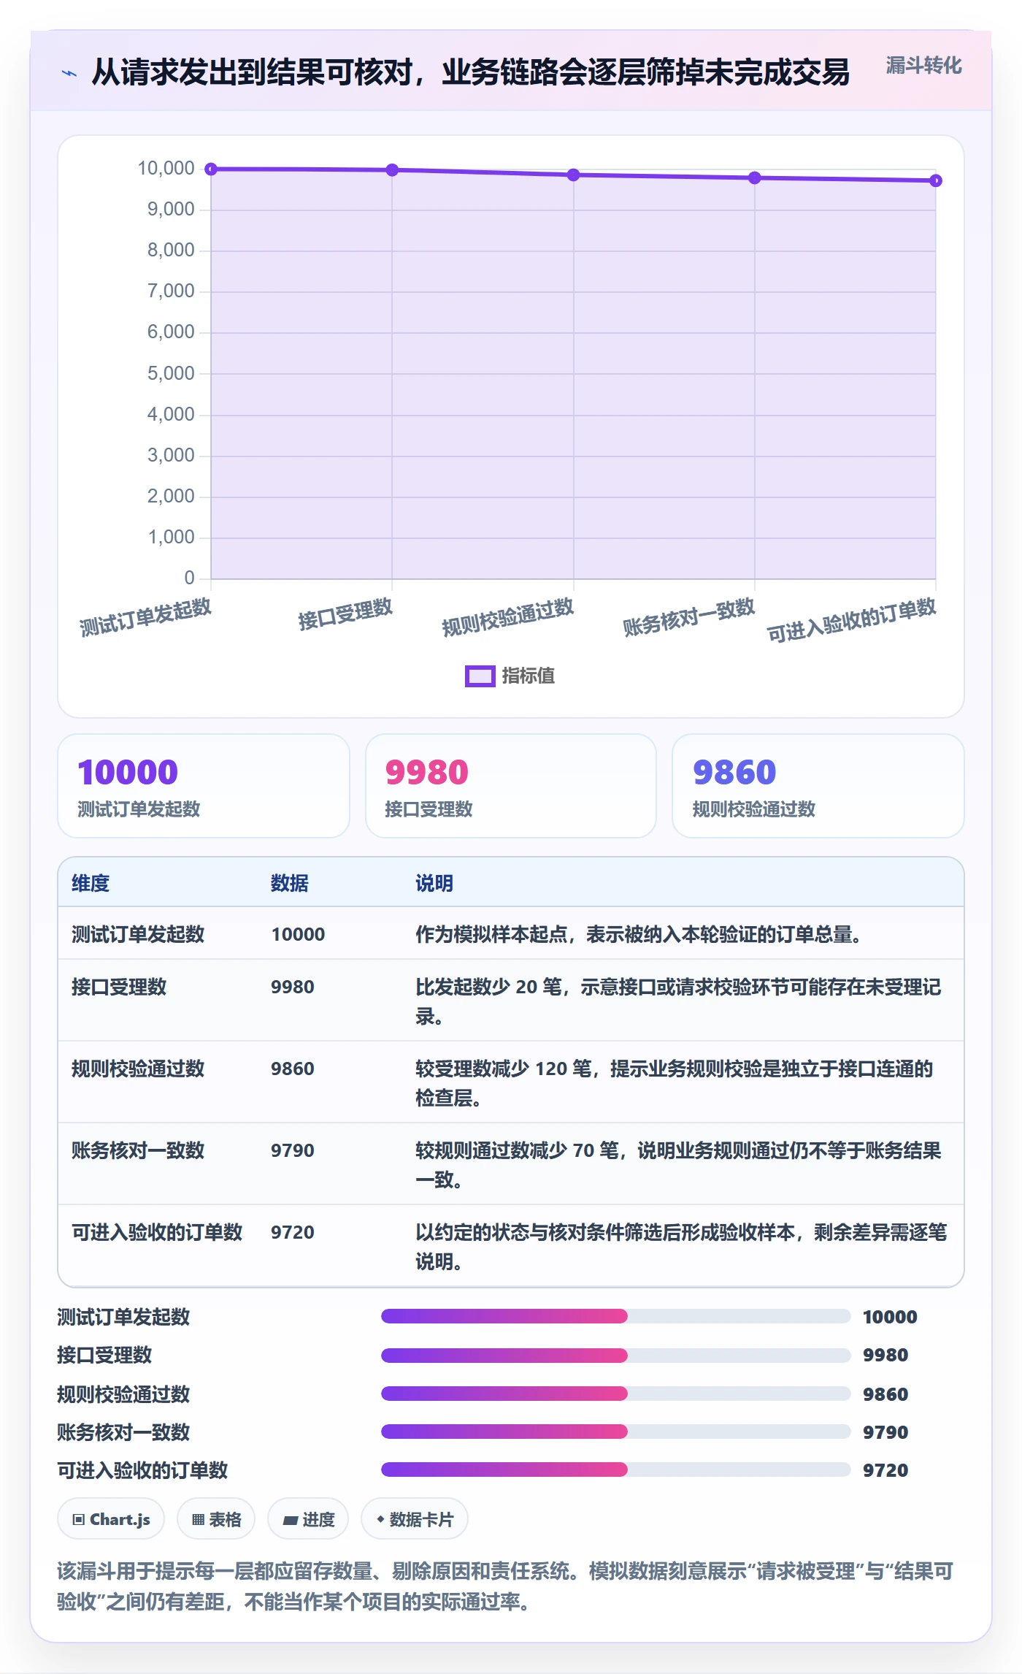The image size is (1022, 1674).
Task: Click the 漏斗转化 badge in header
Action: tap(923, 66)
